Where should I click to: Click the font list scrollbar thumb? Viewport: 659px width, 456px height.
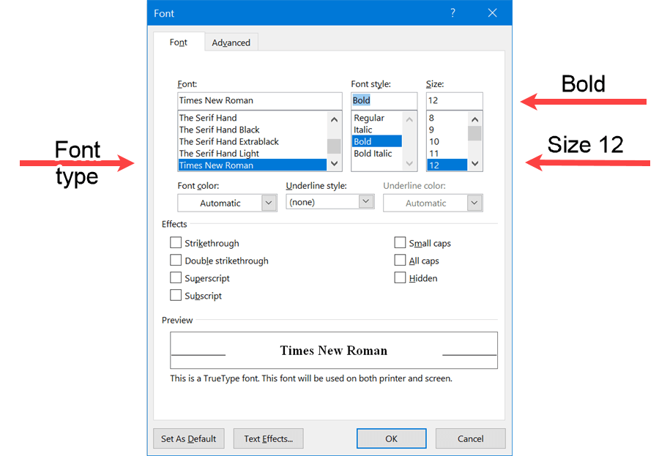tap(334, 146)
